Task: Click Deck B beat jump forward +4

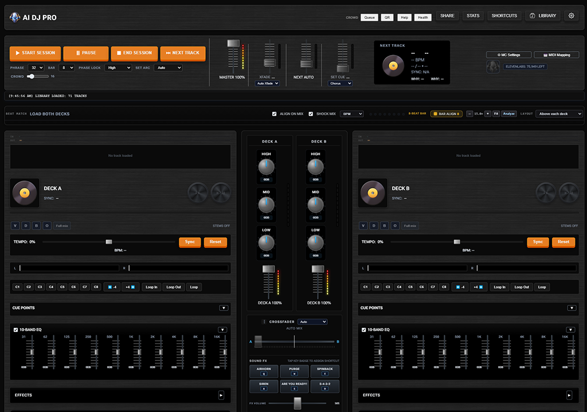Action: coord(479,287)
